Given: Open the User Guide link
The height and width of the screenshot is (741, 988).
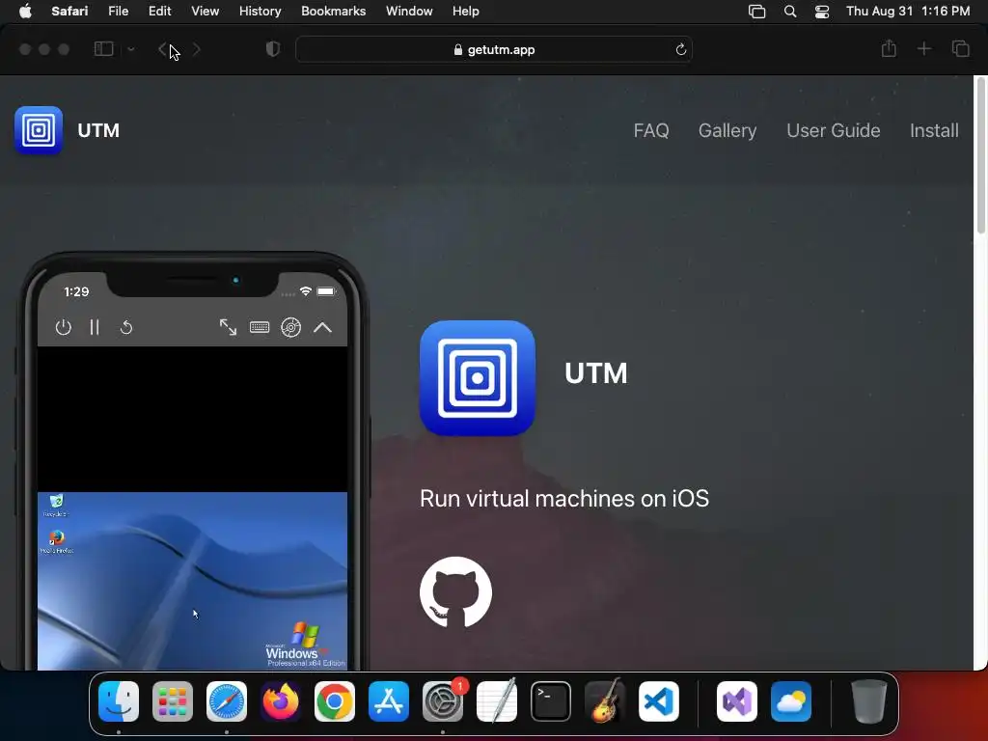Looking at the screenshot, I should click(x=833, y=130).
